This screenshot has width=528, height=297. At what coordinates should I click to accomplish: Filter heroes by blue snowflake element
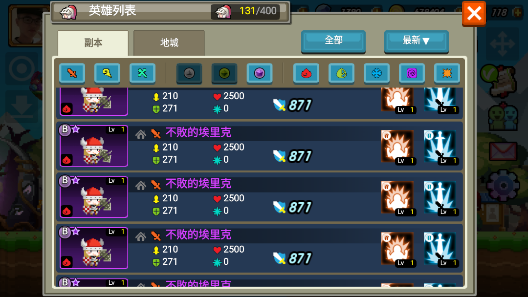coord(376,73)
